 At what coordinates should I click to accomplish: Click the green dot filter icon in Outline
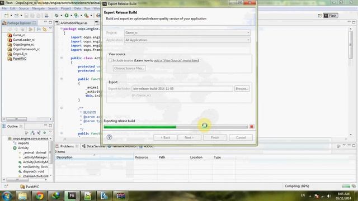point(45,133)
